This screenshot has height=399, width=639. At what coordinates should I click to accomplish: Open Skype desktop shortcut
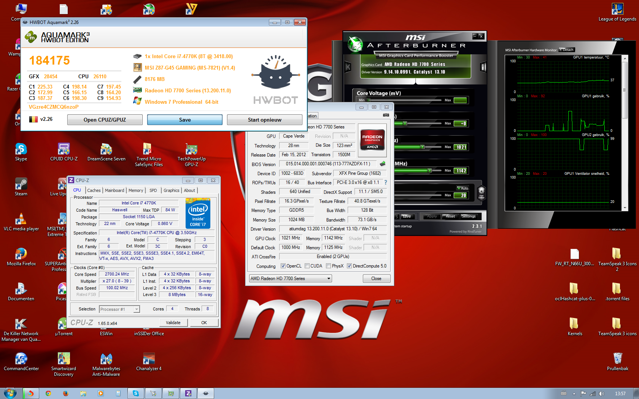[x=21, y=152]
